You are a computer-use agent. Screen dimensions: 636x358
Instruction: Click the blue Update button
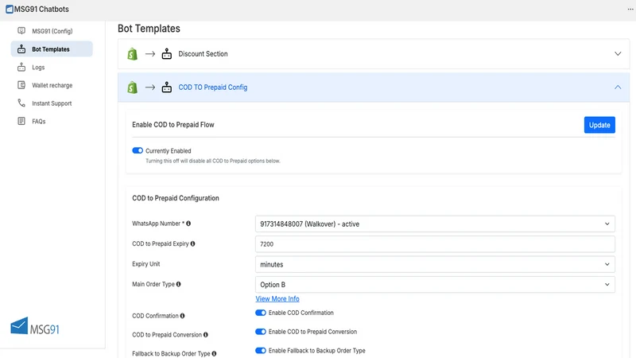point(599,125)
